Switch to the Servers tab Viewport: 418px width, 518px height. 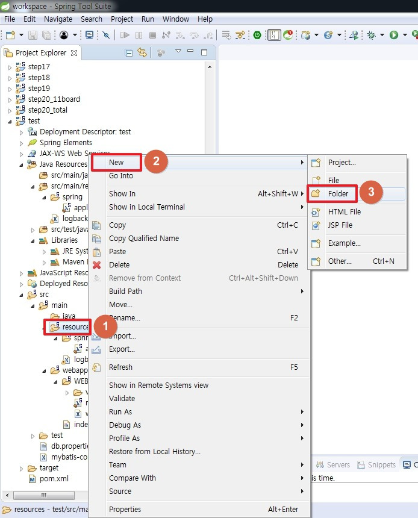coord(332,465)
